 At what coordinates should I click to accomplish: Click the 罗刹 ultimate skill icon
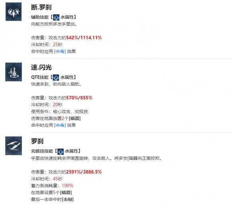(x=14, y=146)
